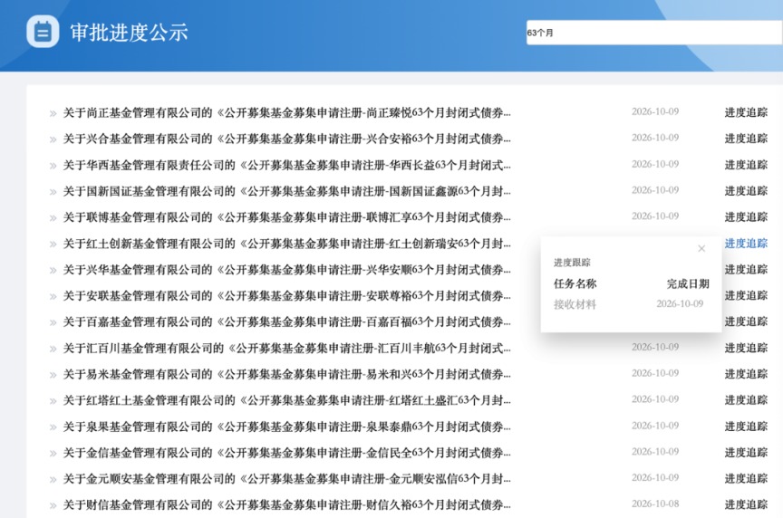Click the 审批进度公示 page title
The image size is (783, 518).
pyautogui.click(x=129, y=33)
